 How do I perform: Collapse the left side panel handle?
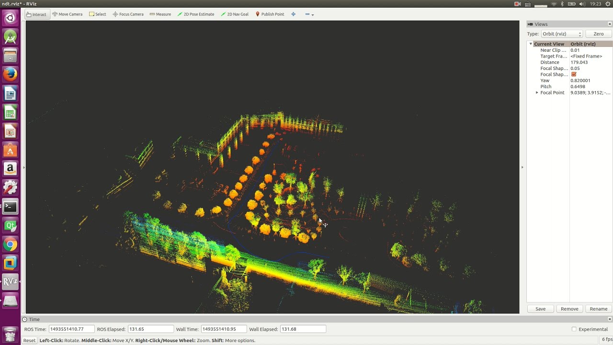click(23, 167)
